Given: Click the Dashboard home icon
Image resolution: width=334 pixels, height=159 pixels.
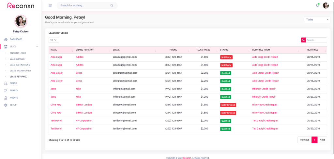Looking at the screenshot, I should pyautogui.click(x=6, y=39).
